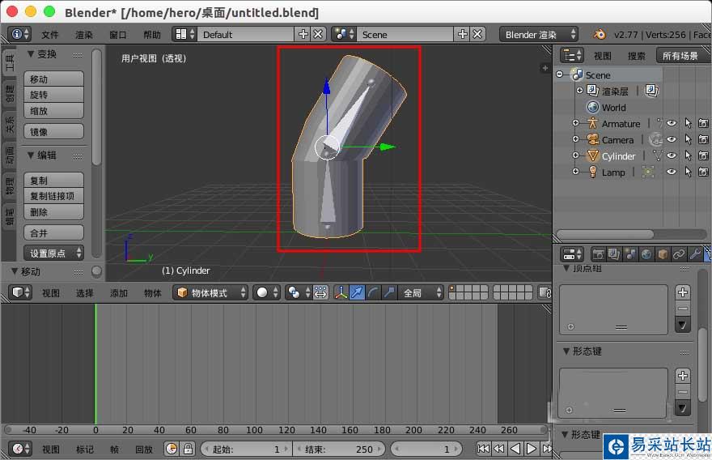
Task: Click the 旋转 button
Action: pos(53,95)
